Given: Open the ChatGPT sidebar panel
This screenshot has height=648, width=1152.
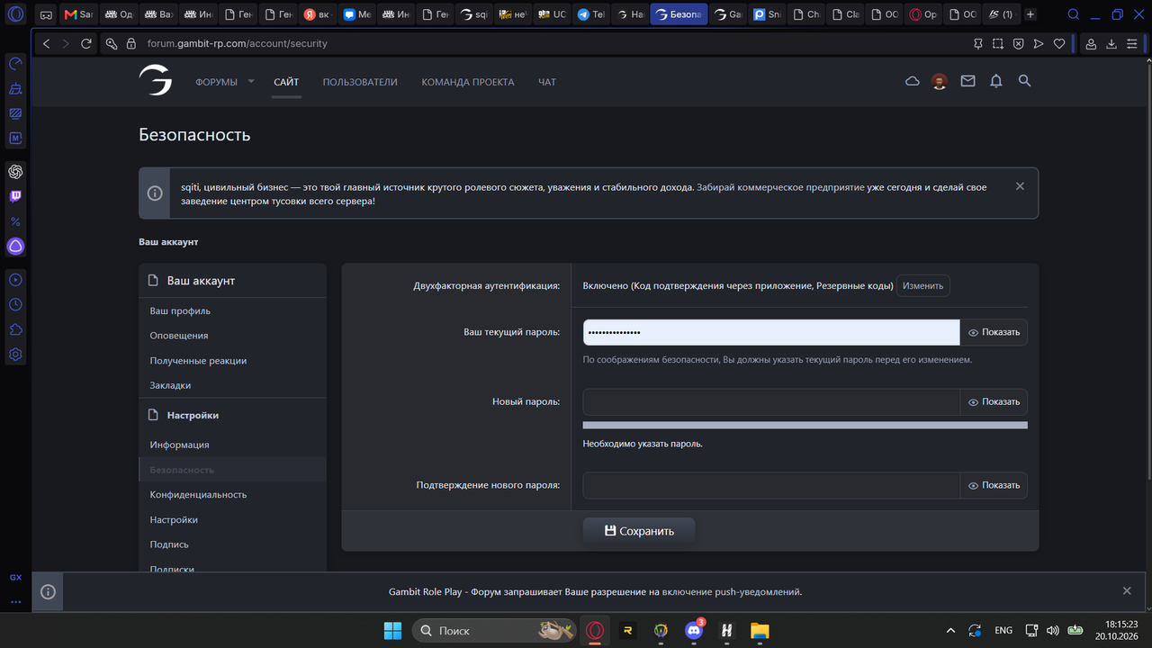Looking at the screenshot, I should pyautogui.click(x=15, y=172).
